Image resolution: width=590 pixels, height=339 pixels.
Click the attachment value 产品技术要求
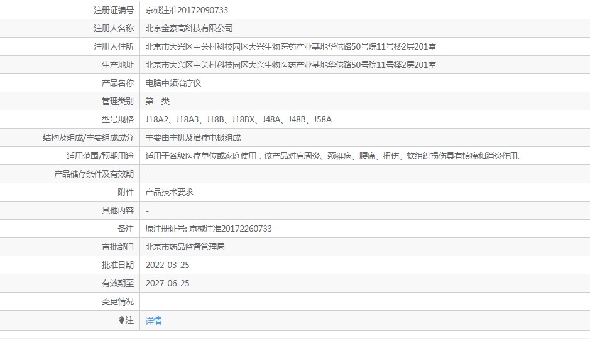pyautogui.click(x=169, y=193)
